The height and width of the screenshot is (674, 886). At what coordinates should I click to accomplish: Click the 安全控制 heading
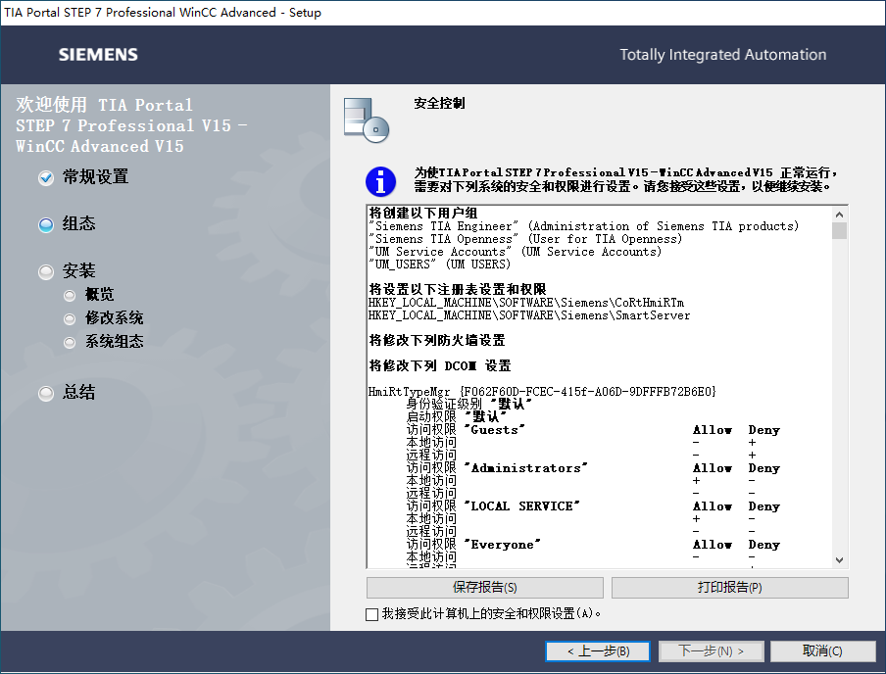(x=439, y=104)
